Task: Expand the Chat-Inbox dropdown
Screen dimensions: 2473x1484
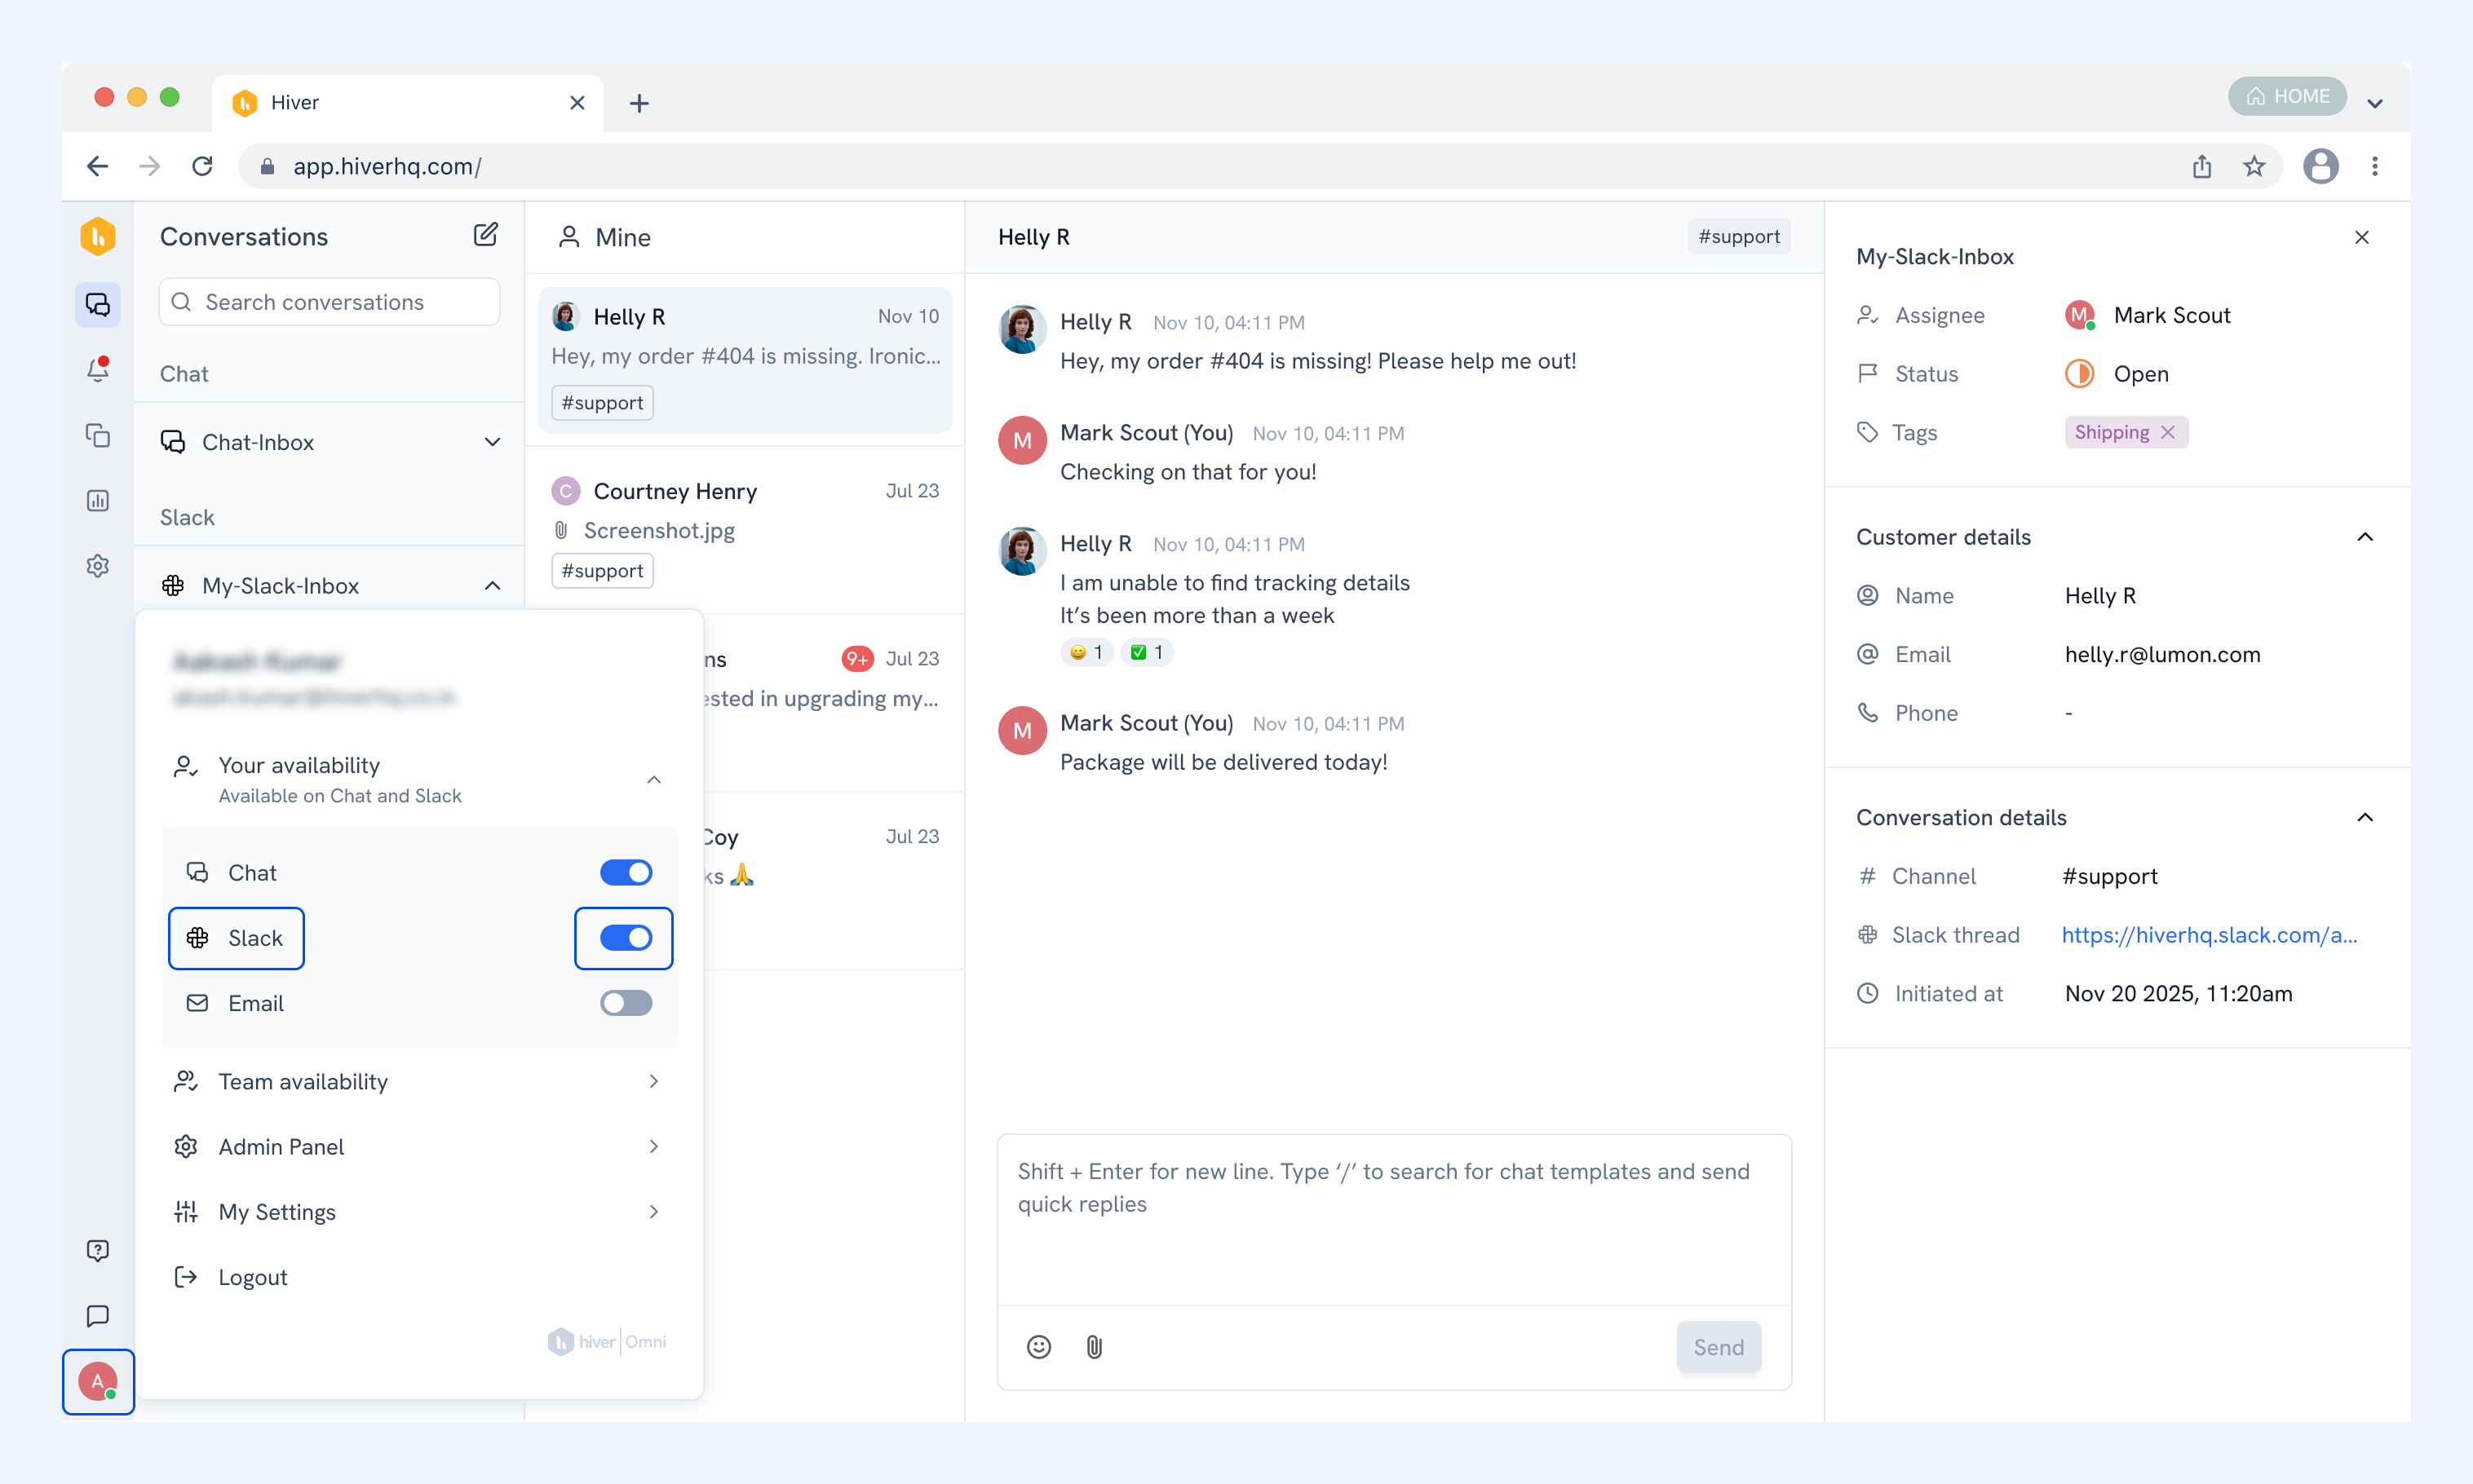Action: point(492,442)
